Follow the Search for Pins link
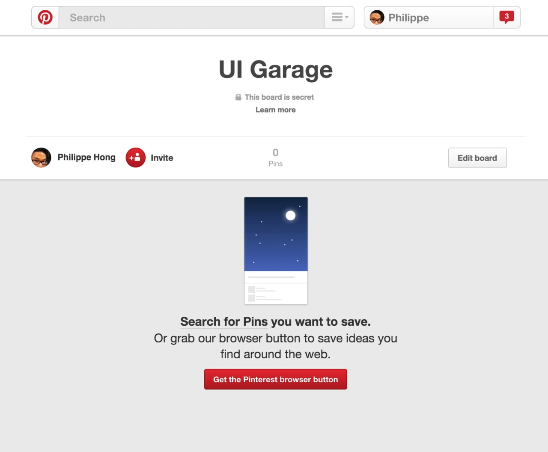The image size is (548, 452). (223, 321)
